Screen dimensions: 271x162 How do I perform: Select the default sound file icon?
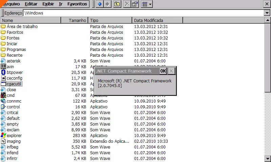[3, 118]
